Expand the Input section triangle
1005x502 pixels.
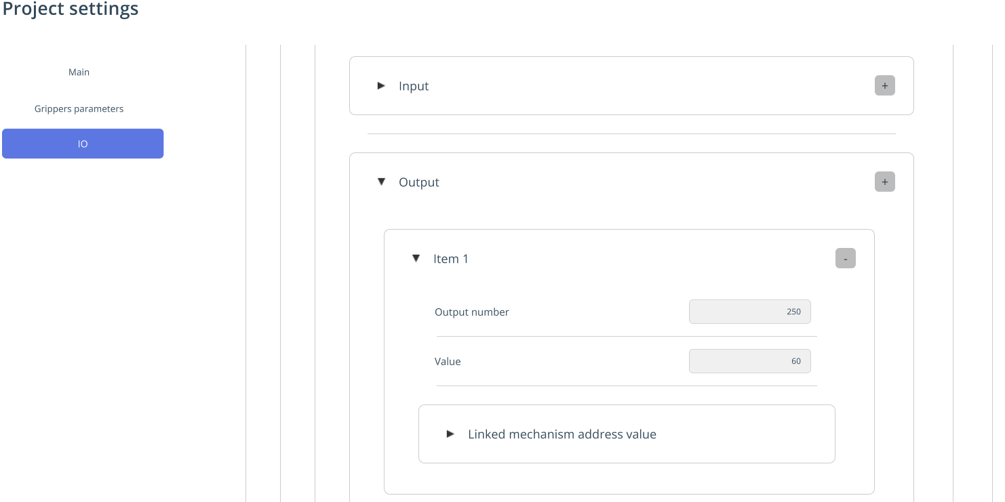(381, 86)
